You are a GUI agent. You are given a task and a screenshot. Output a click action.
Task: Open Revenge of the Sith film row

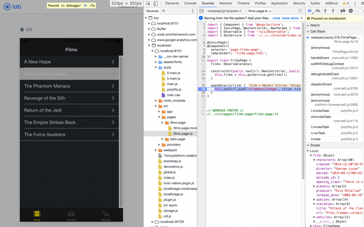coord(69,98)
